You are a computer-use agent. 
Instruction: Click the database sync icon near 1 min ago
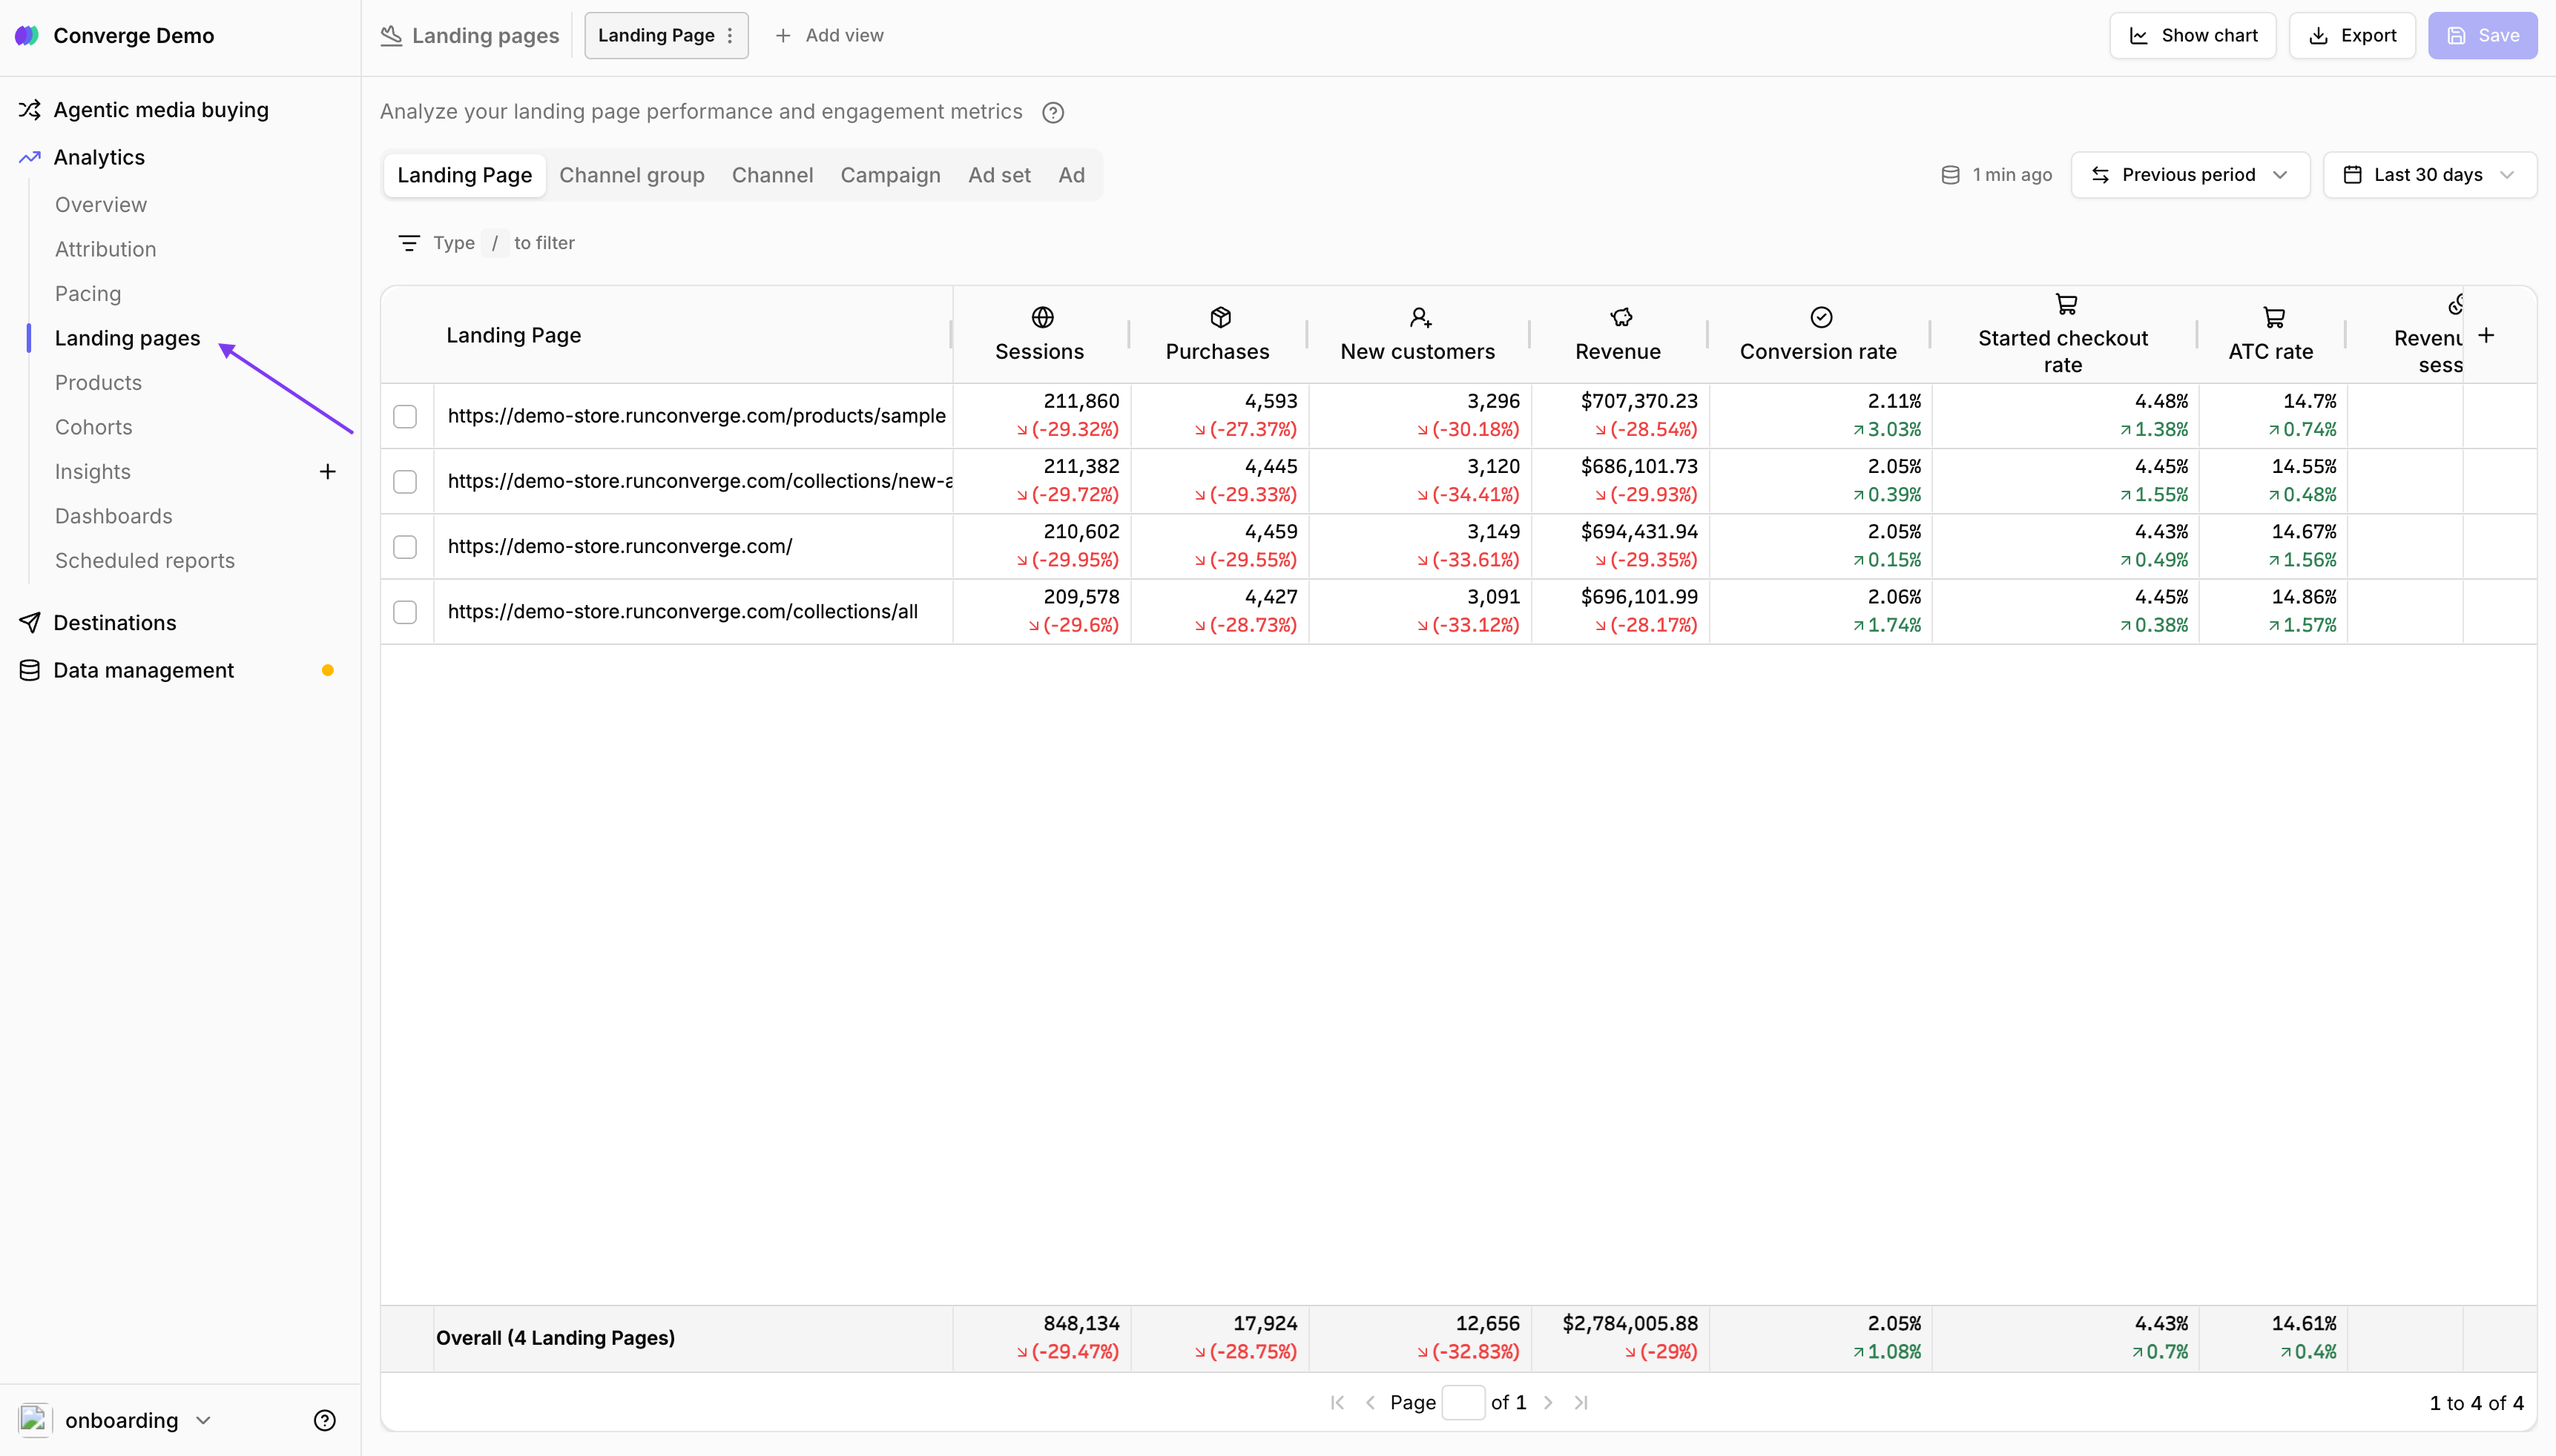(1950, 175)
